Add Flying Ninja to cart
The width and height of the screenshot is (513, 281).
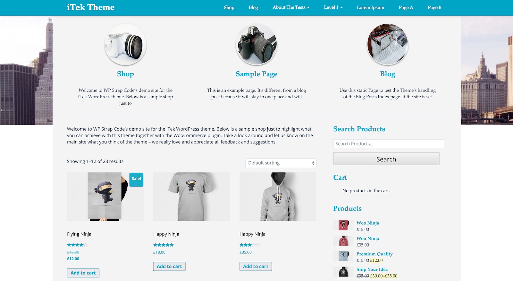pyautogui.click(x=83, y=273)
